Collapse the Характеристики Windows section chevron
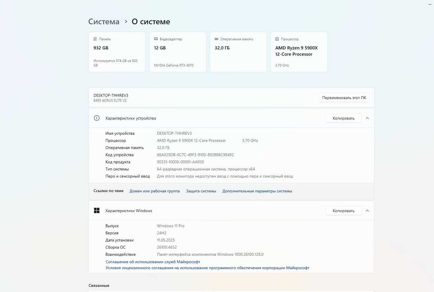This screenshot has height=292, width=434. click(367, 211)
